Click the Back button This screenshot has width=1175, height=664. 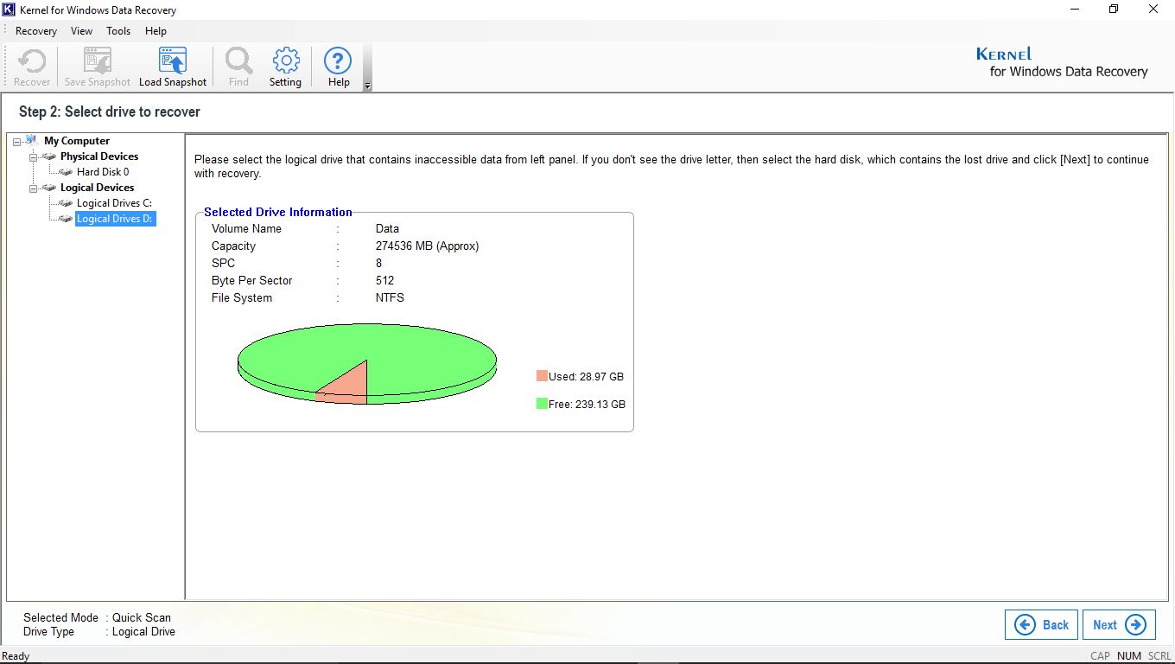1041,625
